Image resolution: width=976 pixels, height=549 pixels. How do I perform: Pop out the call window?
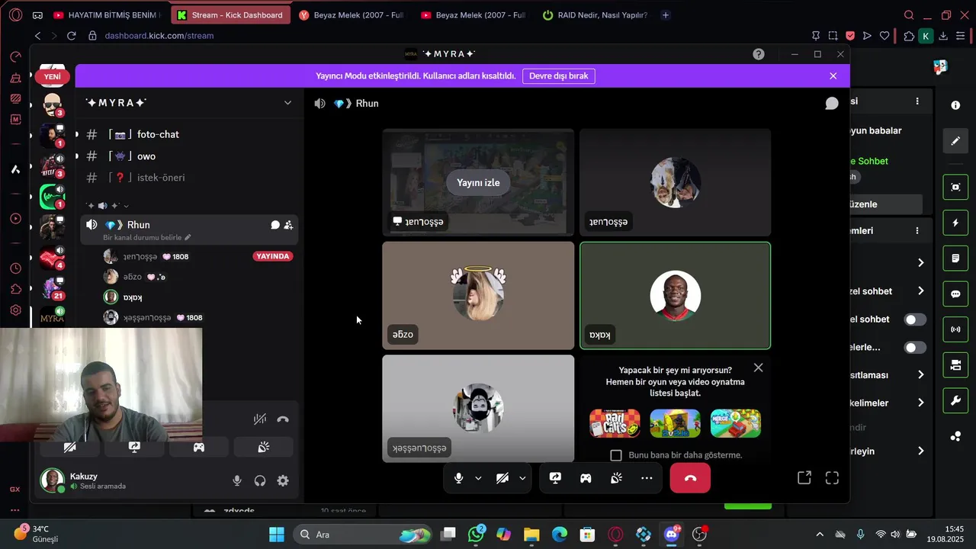tap(804, 477)
